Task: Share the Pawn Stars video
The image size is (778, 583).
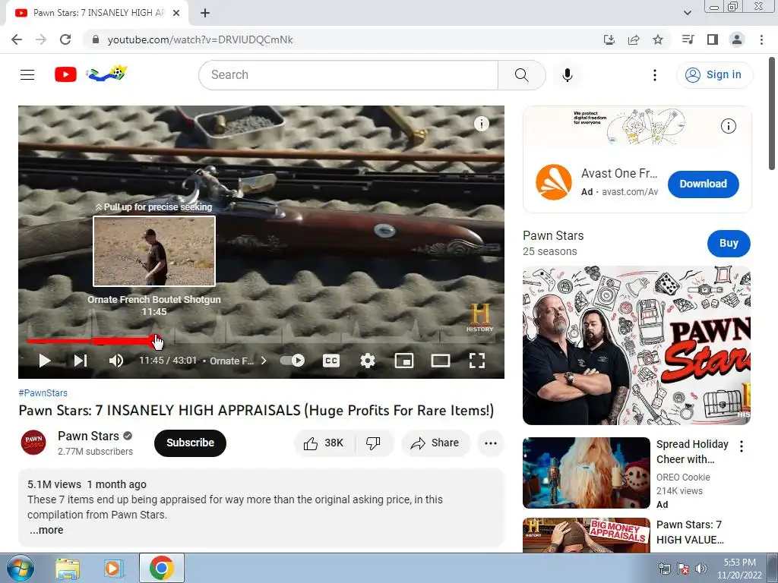Action: pos(435,443)
